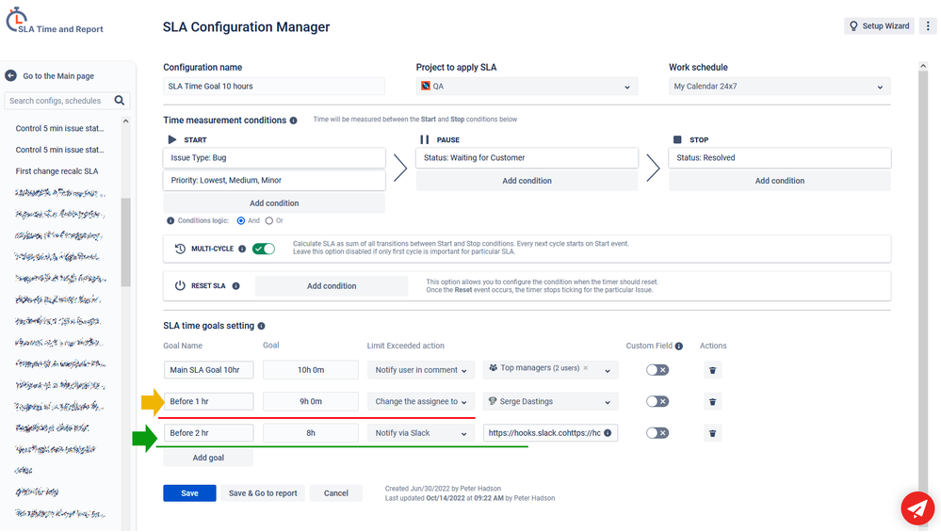
Task: Click info icon next to Time measurement conditions
Action: tap(294, 120)
